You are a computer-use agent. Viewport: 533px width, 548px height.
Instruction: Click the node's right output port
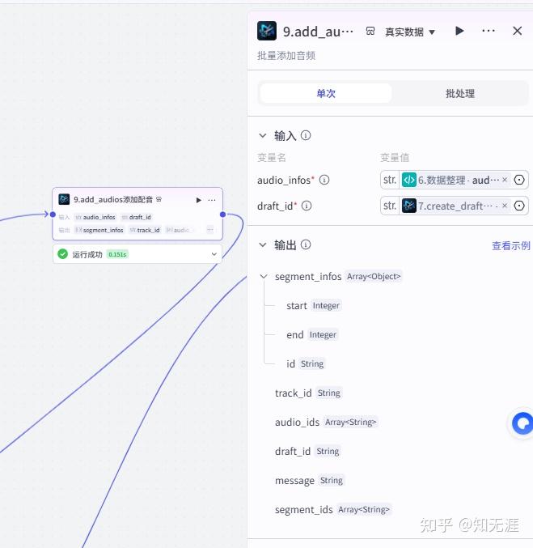[x=223, y=215]
